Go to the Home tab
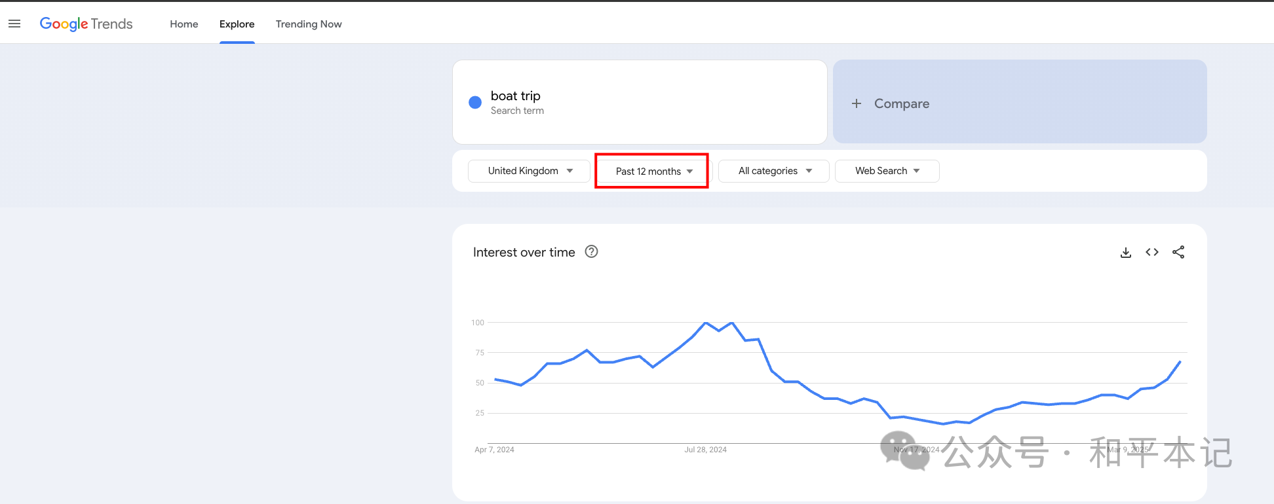 point(184,24)
